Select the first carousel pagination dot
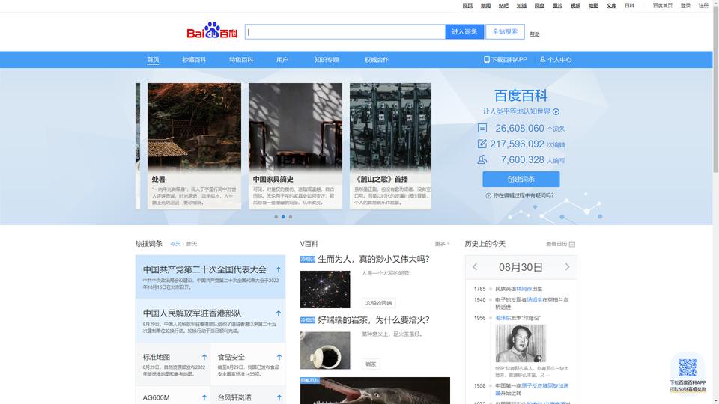The image size is (719, 404). pos(276,217)
